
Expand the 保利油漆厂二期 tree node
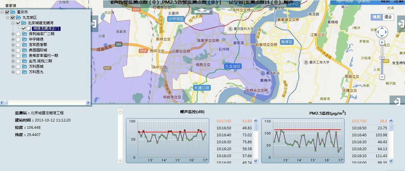tap(13, 34)
